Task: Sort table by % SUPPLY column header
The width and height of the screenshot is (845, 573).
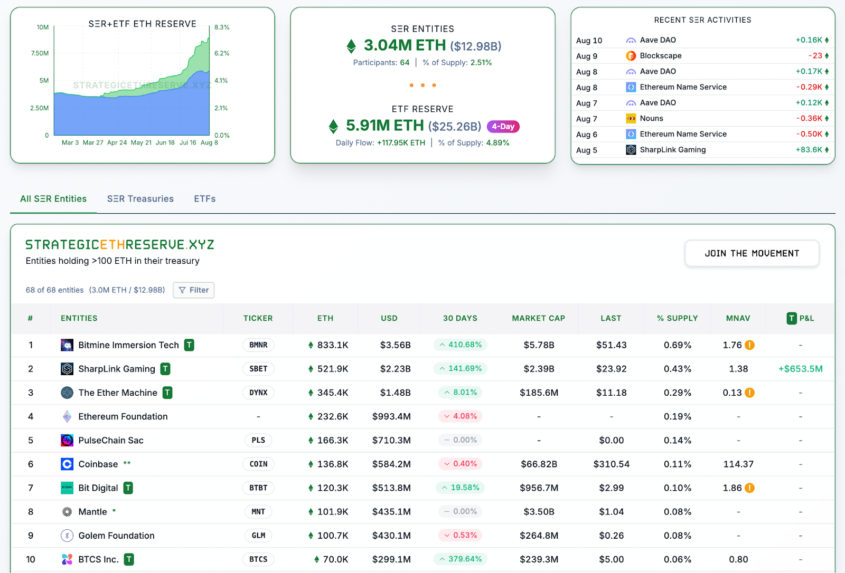Action: (x=678, y=318)
